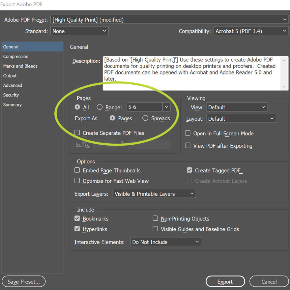Viewport: 290px width, 290px height.
Task: Cancel the Export Adobe PDF dialog
Action: pyautogui.click(x=269, y=281)
